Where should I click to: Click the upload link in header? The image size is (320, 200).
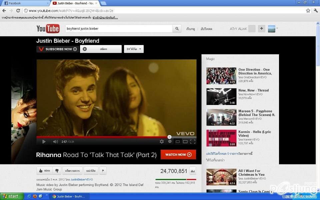206,29
